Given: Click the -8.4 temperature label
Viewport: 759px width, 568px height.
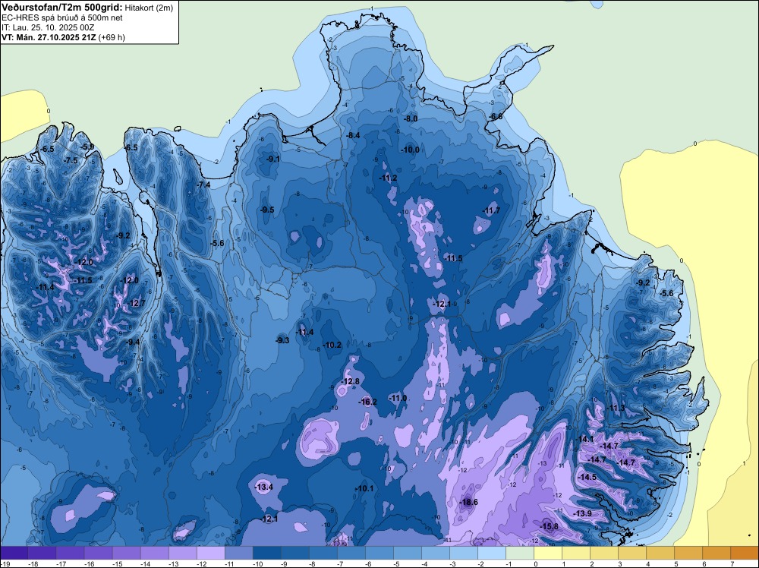Looking at the screenshot, I should [x=354, y=136].
